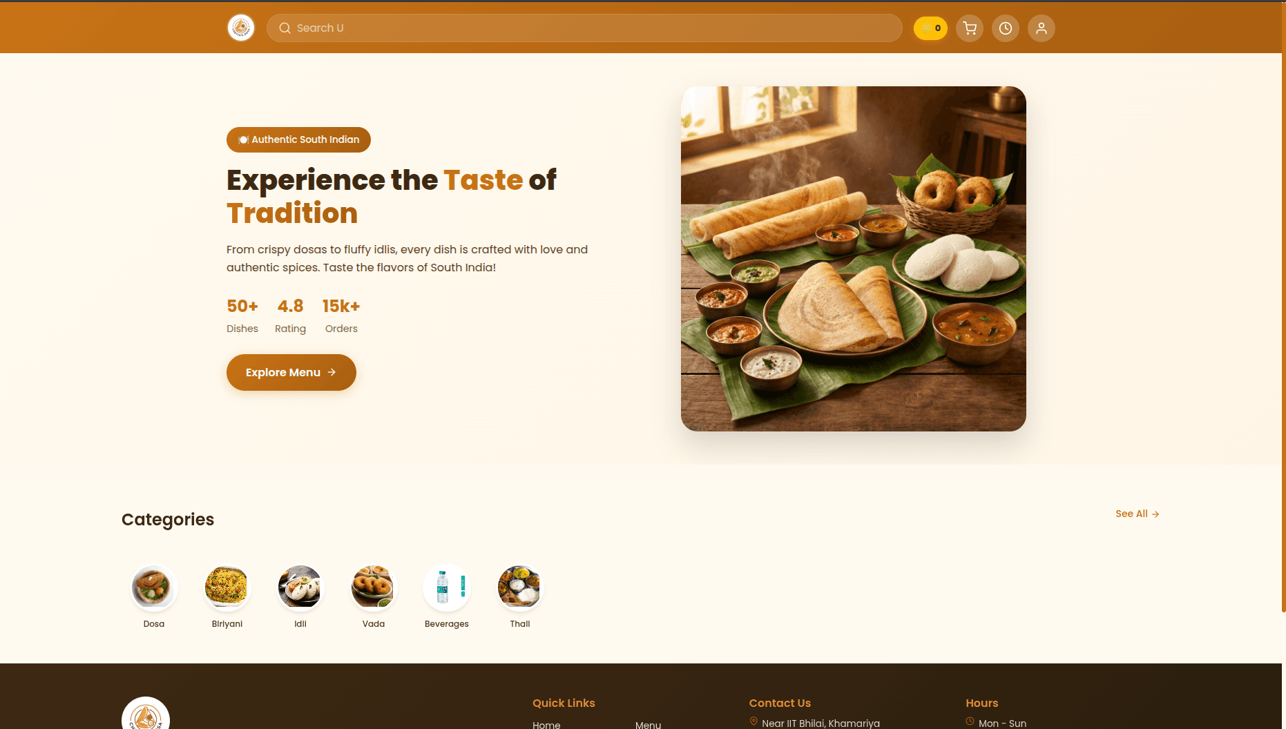Image resolution: width=1286 pixels, height=729 pixels.
Task: Click the hero food image
Action: (x=854, y=259)
